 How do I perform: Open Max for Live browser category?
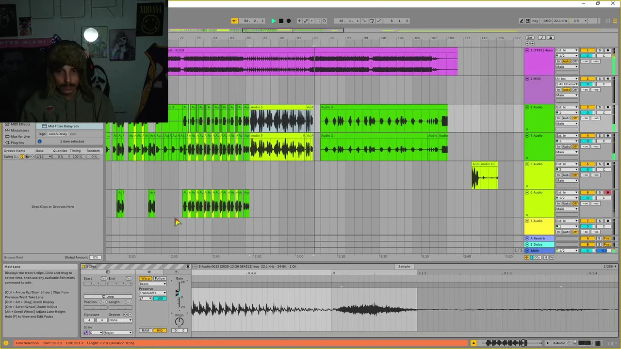20,136
